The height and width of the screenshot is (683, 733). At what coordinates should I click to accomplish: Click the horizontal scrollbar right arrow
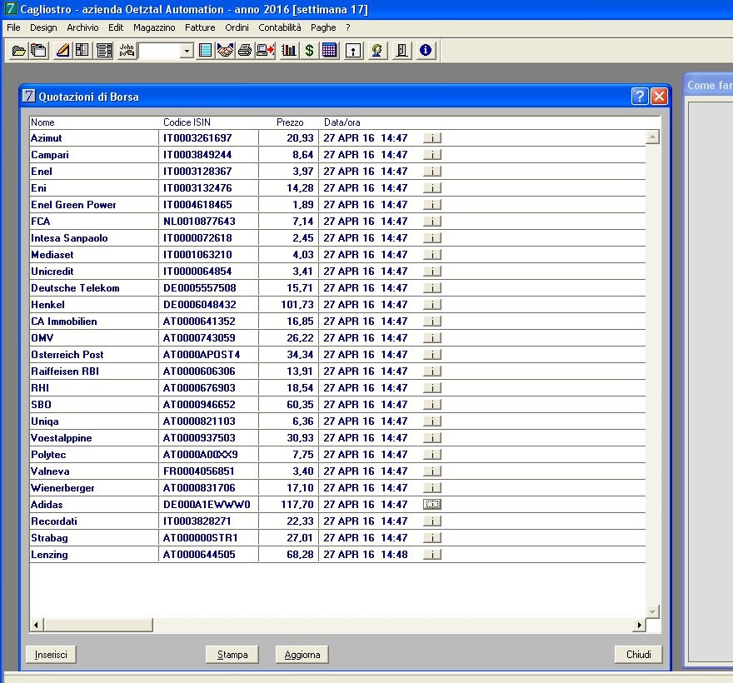point(640,625)
